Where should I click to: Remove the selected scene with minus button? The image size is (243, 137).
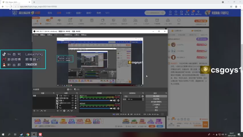click(x=37, y=111)
